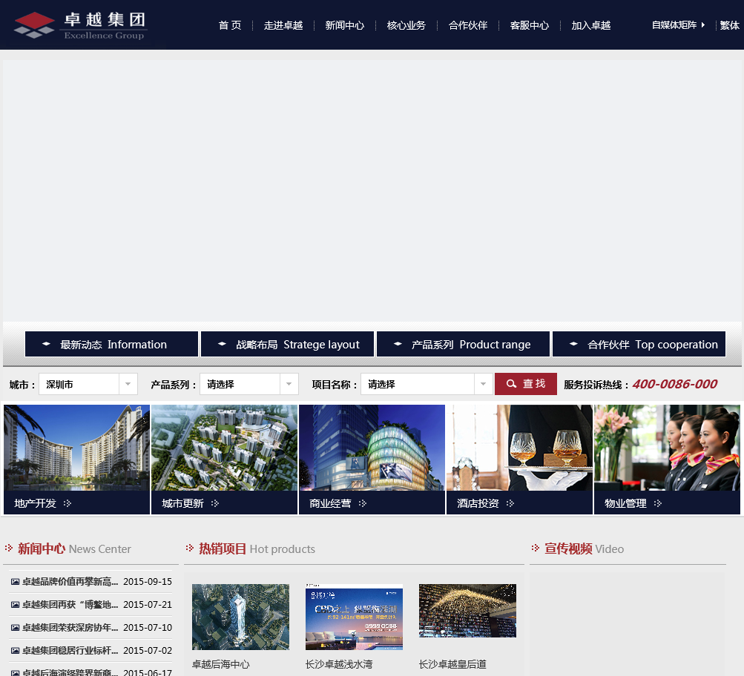The width and height of the screenshot is (744, 676).
Task: Click the 酒店投资 waiter image
Action: coord(519,448)
